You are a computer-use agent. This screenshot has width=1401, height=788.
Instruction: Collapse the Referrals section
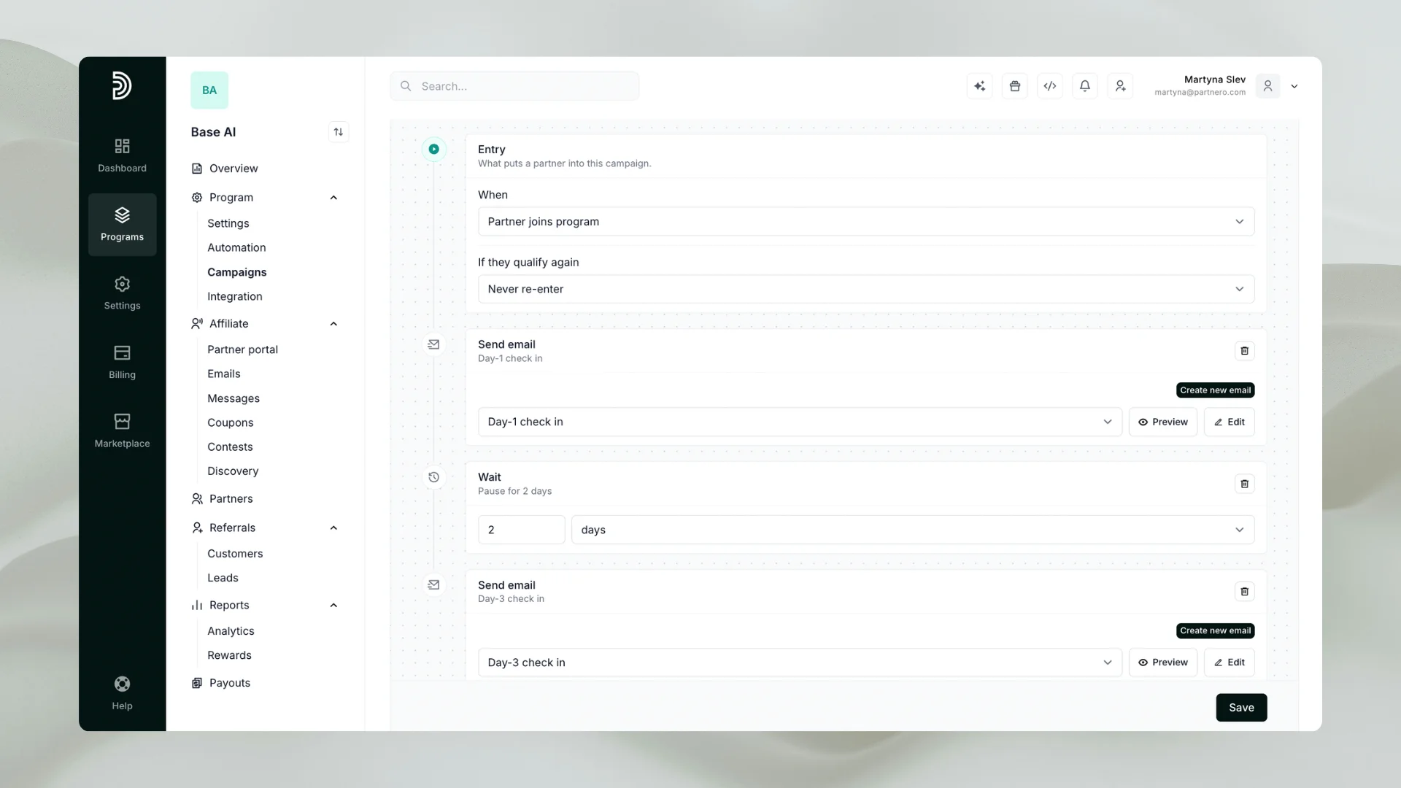tap(333, 528)
